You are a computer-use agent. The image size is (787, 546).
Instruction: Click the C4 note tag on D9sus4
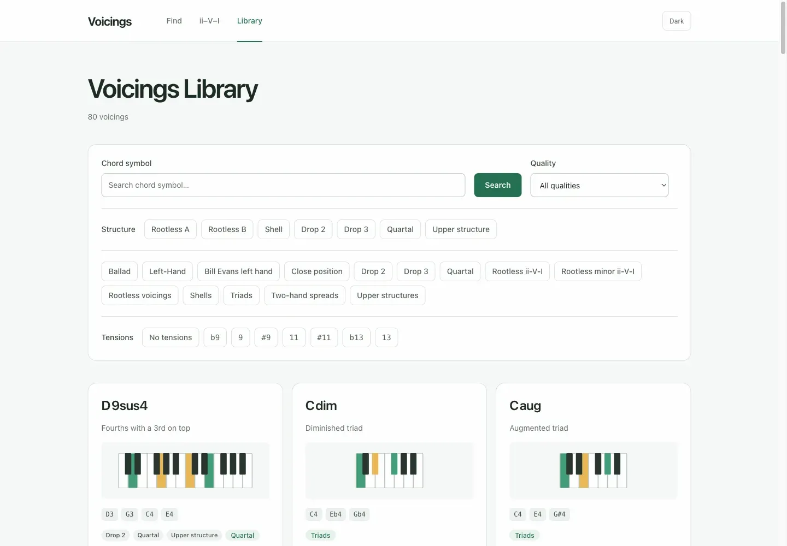click(150, 514)
